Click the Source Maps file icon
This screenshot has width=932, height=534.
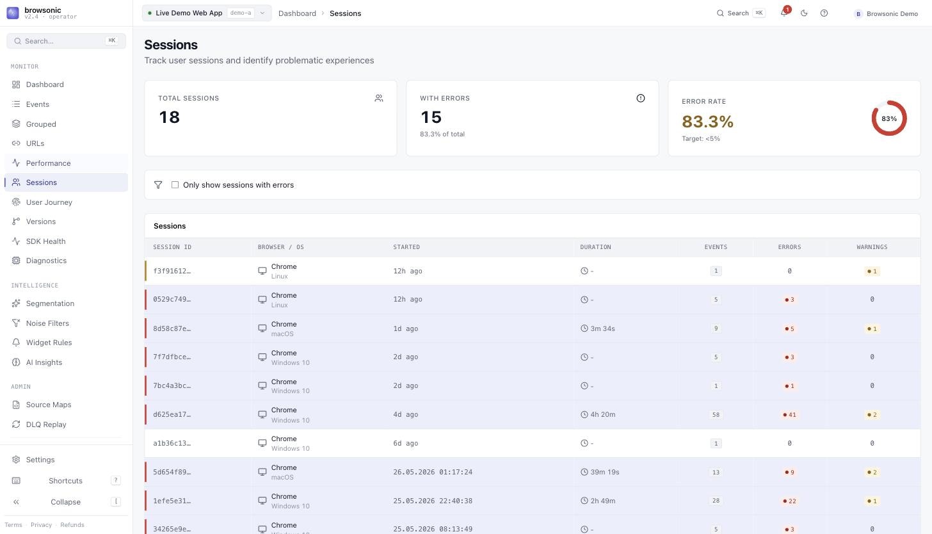click(16, 405)
